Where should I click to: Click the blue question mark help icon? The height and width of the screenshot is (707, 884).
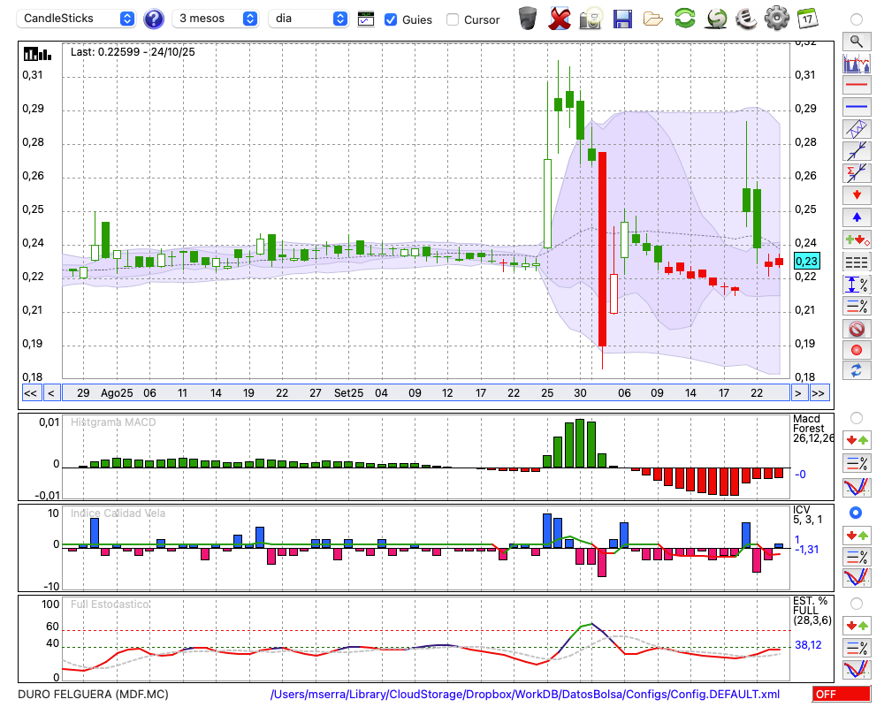154,19
